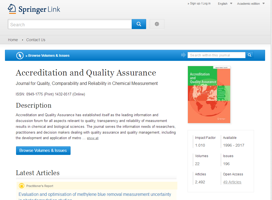Click the Articles count 2,492
This screenshot has width=272, height=200.
[200, 182]
